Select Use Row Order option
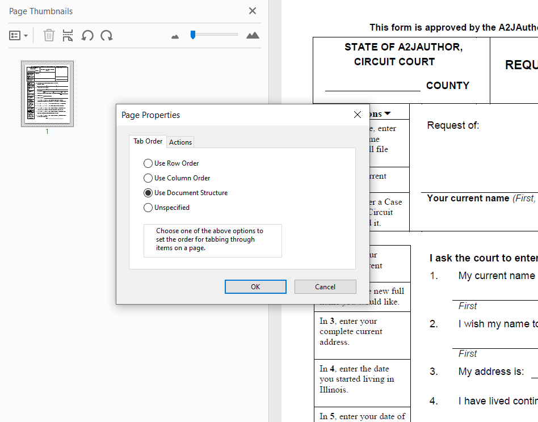The height and width of the screenshot is (422, 538). (x=171, y=163)
